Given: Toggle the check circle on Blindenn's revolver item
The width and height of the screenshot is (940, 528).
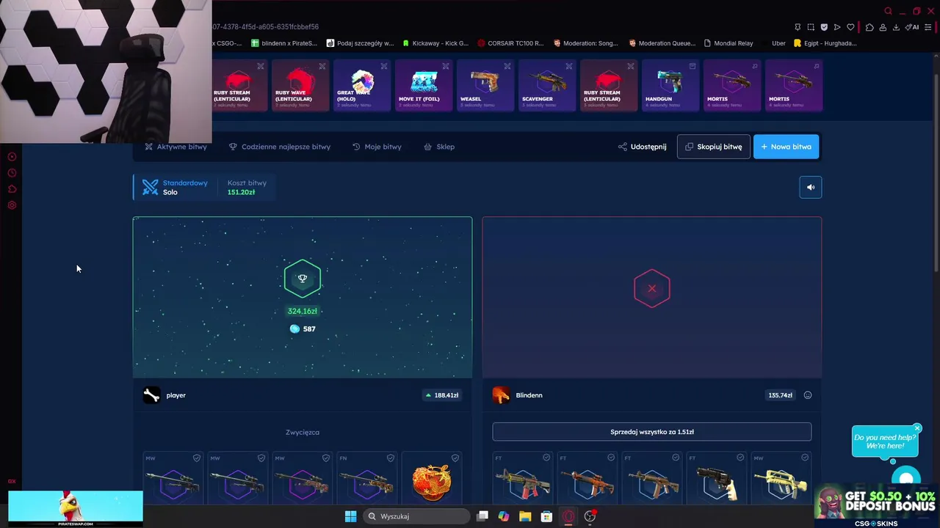Looking at the screenshot, I should 740,458.
